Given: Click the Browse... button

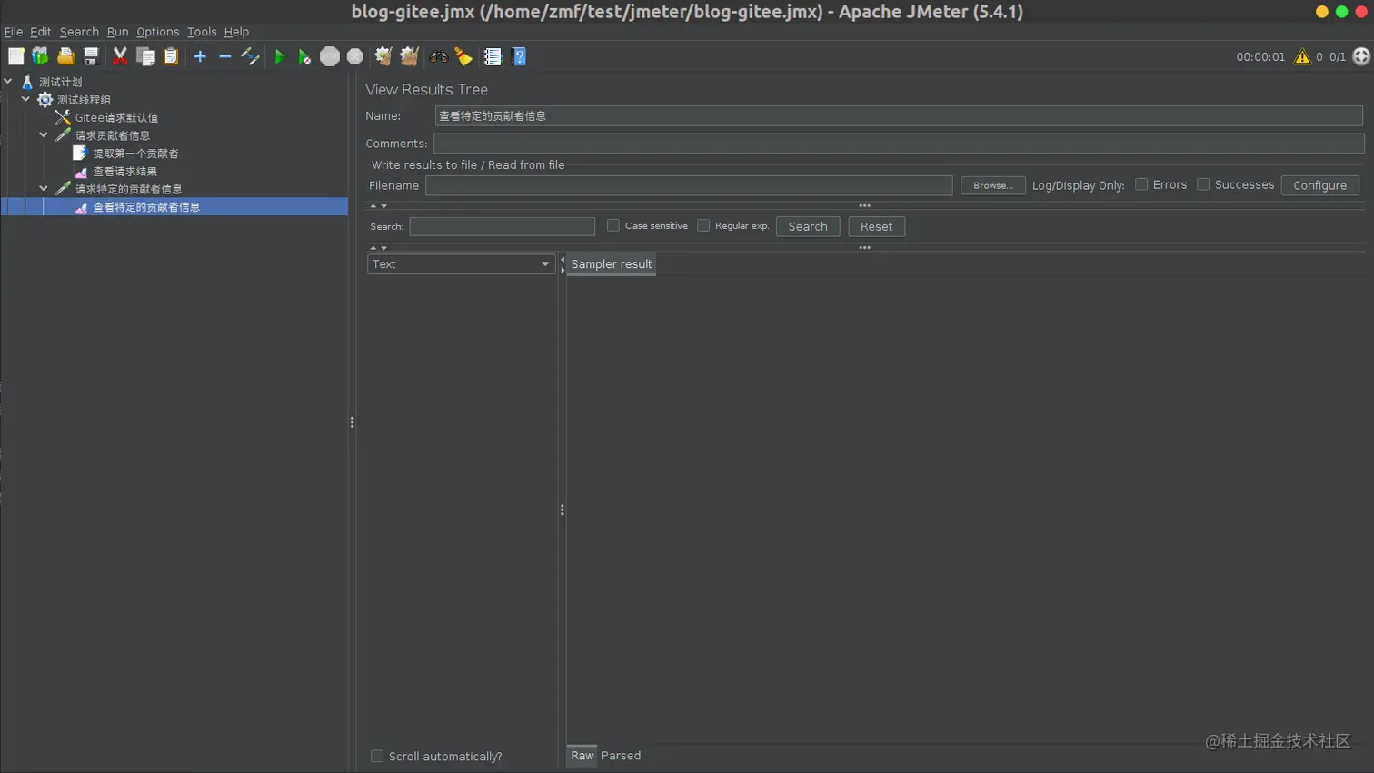Looking at the screenshot, I should pyautogui.click(x=993, y=185).
